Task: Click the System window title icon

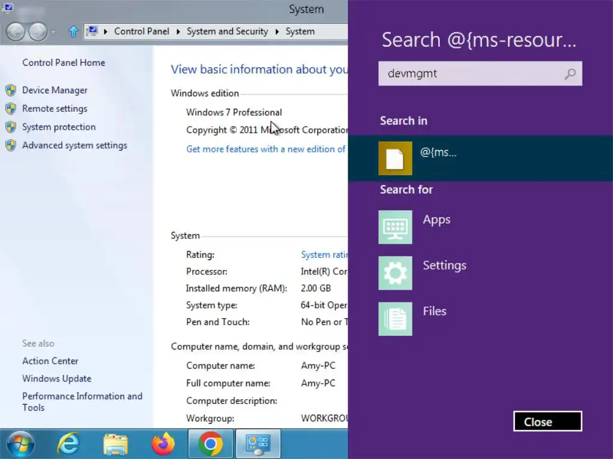Action: click(7, 7)
